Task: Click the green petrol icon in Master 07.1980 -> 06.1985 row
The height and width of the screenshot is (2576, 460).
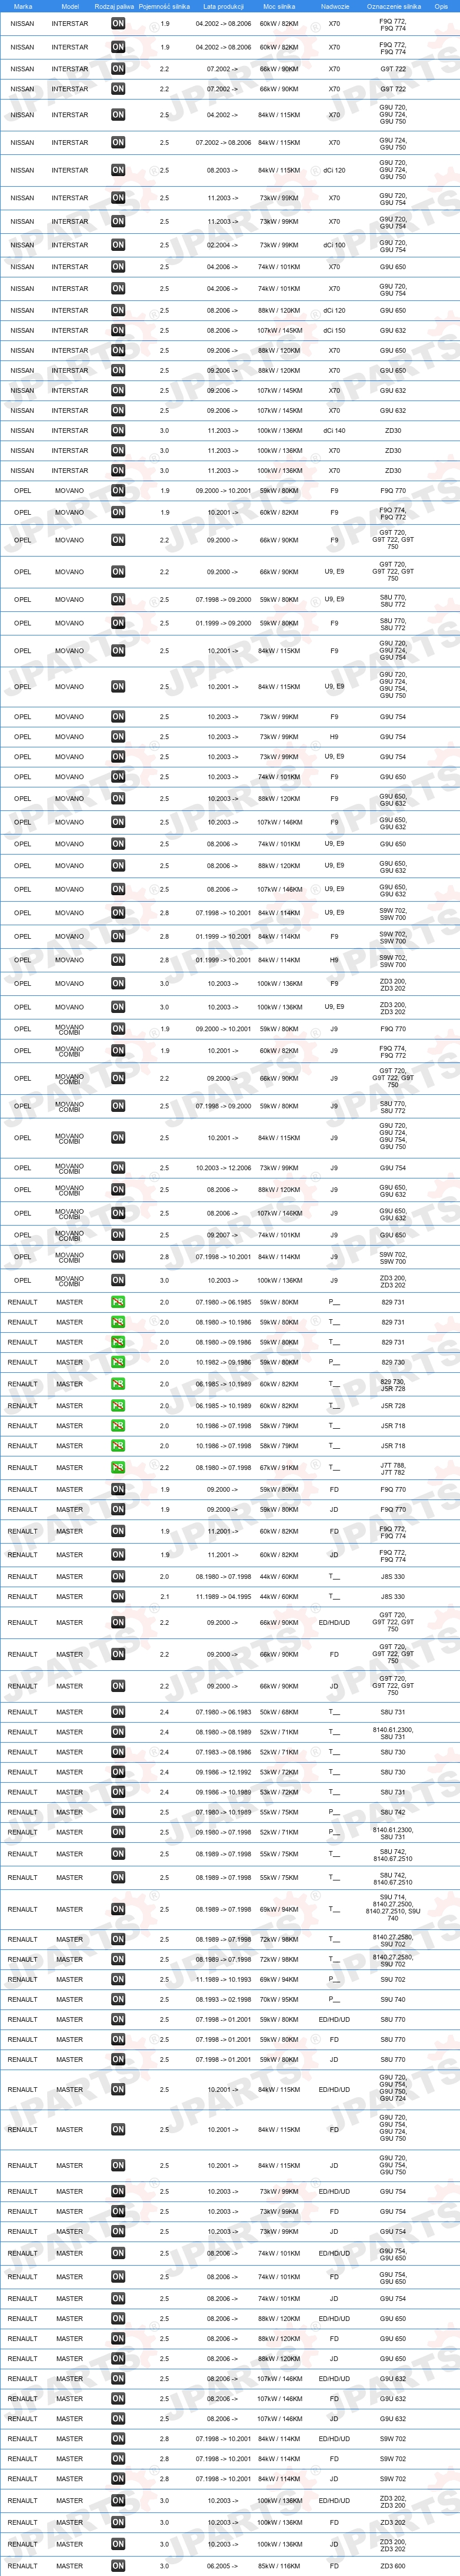Action: point(118,1302)
